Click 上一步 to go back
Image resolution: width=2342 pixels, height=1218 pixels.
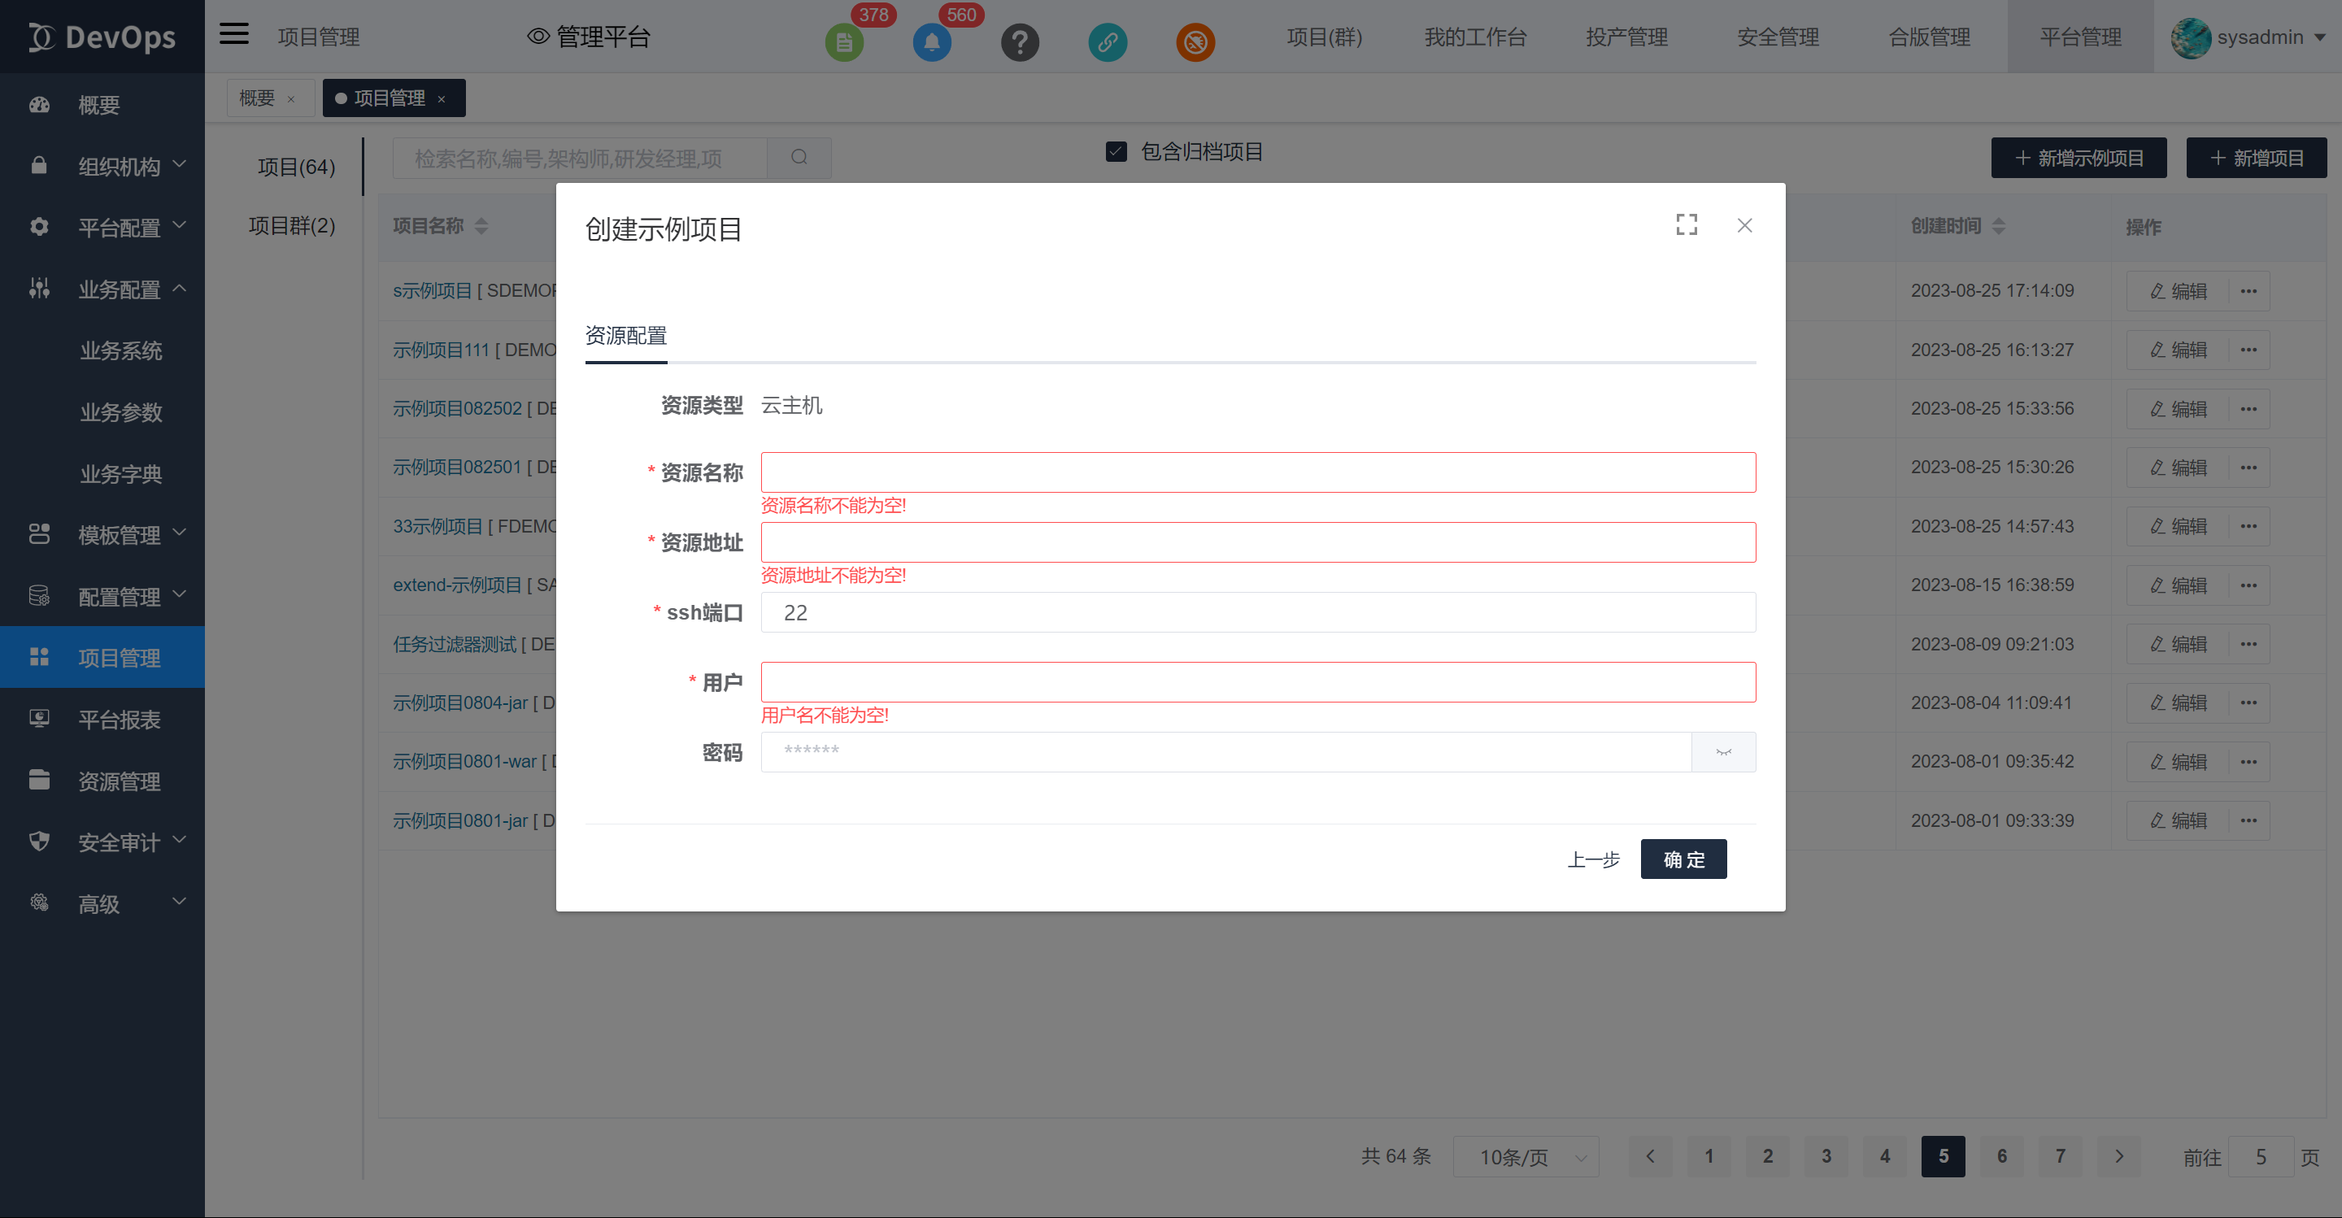point(1593,859)
